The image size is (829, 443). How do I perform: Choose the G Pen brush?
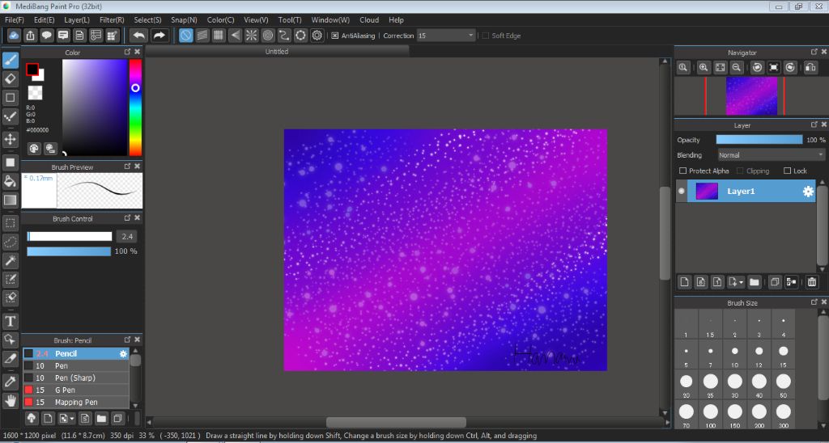point(75,390)
